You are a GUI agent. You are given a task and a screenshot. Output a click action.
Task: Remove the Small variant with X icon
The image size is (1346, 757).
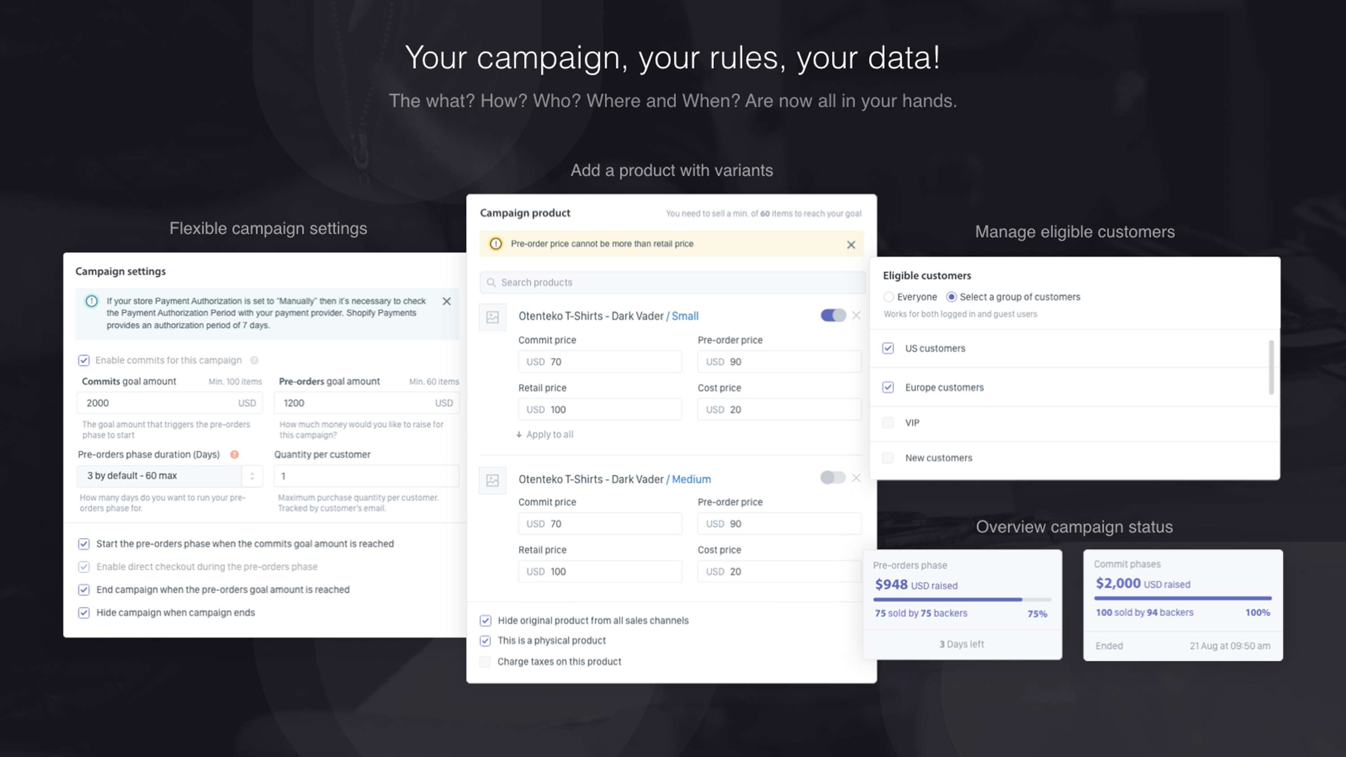[856, 315]
